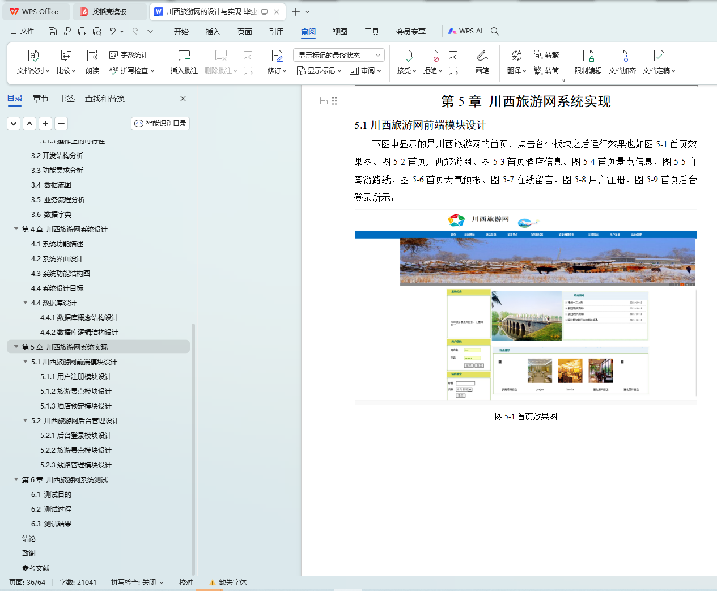Screen dimensions: 717x591
Task: Collapse the 5.1 川西旅游网前端模块设计 node
Action: click(25, 362)
